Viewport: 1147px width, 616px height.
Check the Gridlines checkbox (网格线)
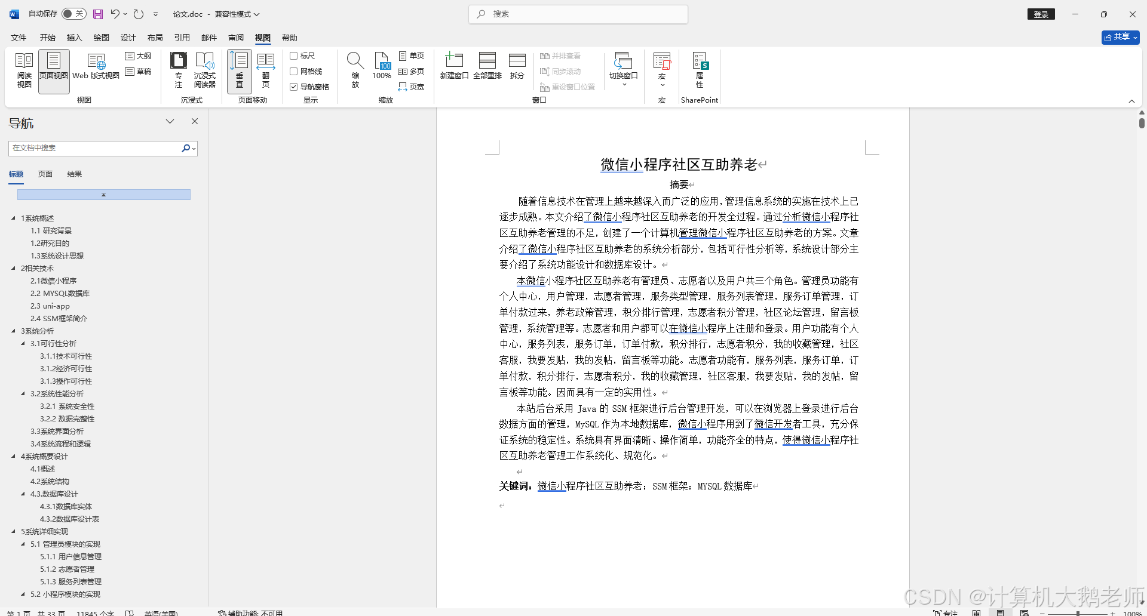[293, 72]
